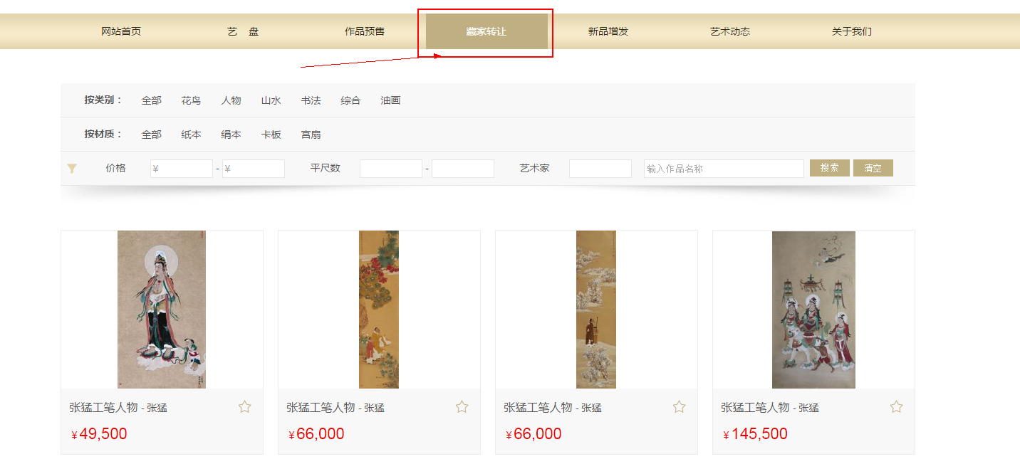Open 关于我们 navigation item

(852, 31)
